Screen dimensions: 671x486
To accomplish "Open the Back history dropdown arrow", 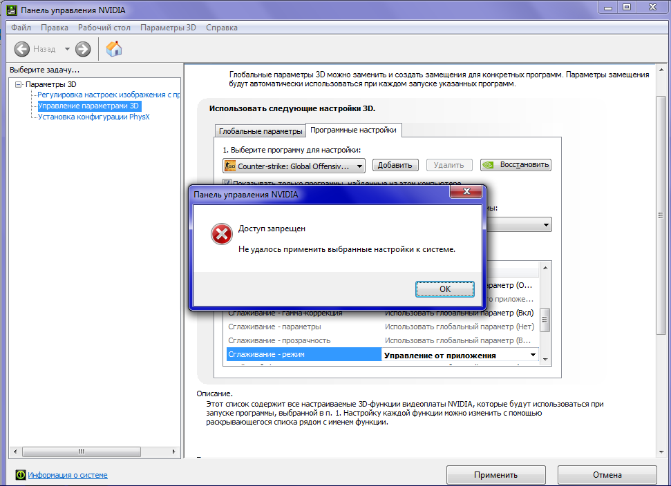I will (x=67, y=49).
